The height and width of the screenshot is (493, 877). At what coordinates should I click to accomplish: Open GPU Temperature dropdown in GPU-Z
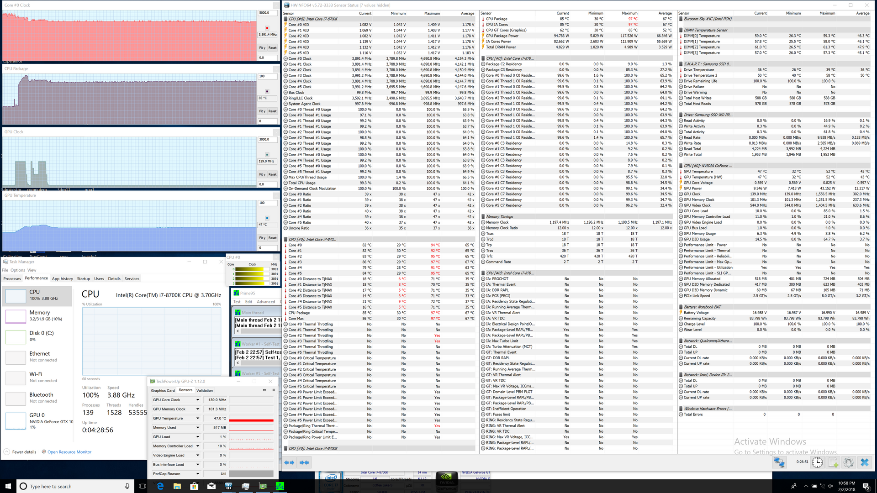198,418
